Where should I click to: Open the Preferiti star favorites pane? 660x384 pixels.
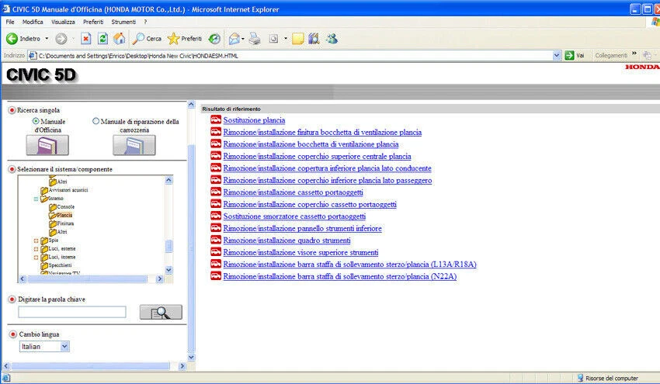(x=185, y=39)
